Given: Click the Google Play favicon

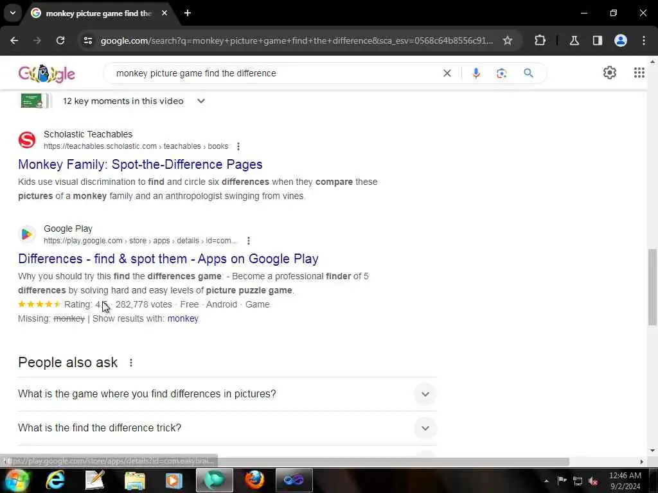Looking at the screenshot, I should click(27, 234).
